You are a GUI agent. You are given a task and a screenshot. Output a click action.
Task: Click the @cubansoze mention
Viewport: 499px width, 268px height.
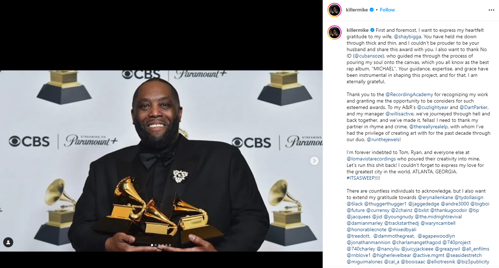(368, 56)
